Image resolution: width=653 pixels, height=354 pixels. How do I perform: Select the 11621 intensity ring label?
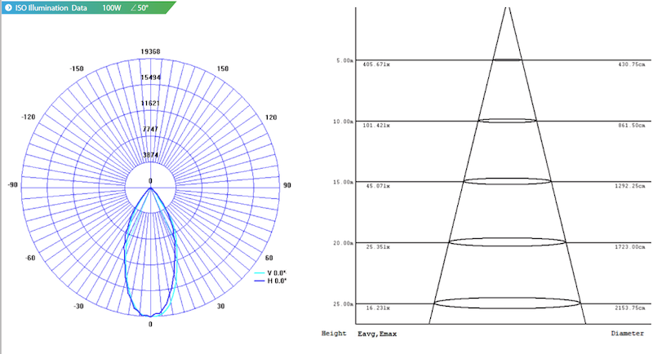coord(150,103)
